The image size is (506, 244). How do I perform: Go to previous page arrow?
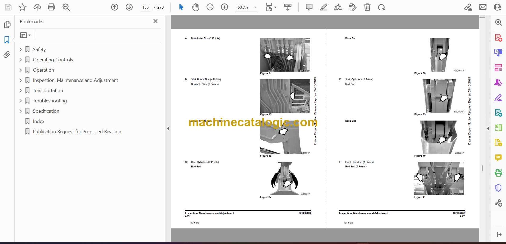pyautogui.click(x=115, y=7)
